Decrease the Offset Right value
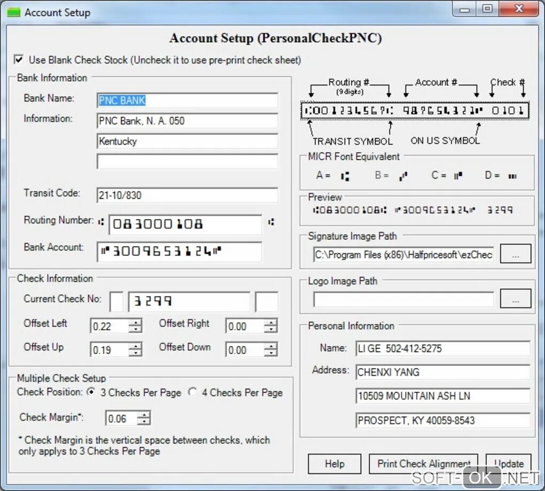The height and width of the screenshot is (491, 545). 270,330
